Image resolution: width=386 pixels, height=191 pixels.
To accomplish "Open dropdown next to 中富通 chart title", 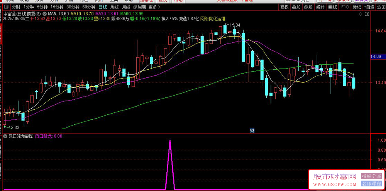I will coord(44,13).
